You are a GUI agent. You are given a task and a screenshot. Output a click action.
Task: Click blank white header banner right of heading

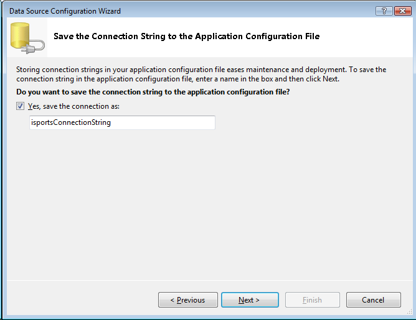pos(367,37)
